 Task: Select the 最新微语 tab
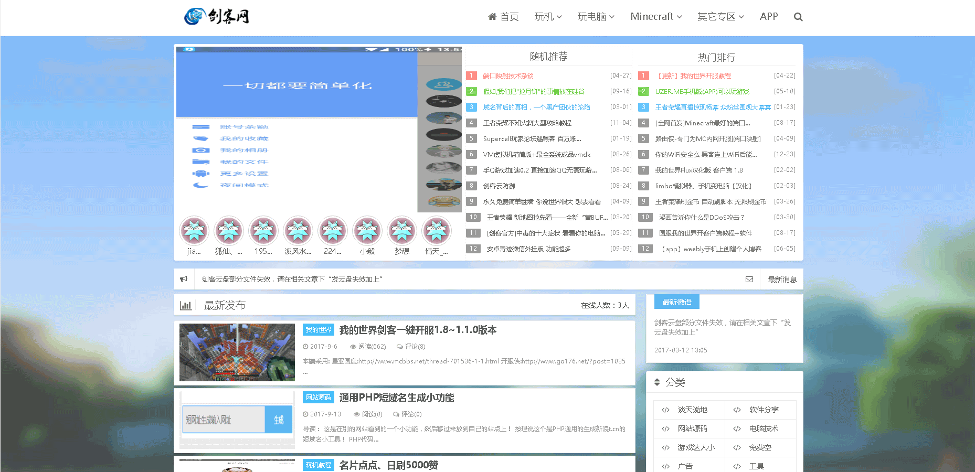pyautogui.click(x=676, y=302)
